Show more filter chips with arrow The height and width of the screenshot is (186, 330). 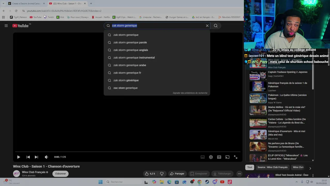[x=310, y=168]
